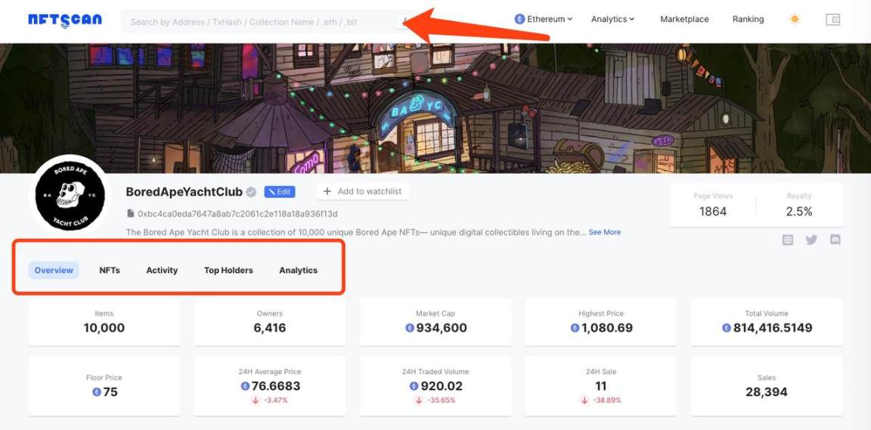Open the collection Discord icon
The height and width of the screenshot is (430, 871).
click(835, 240)
